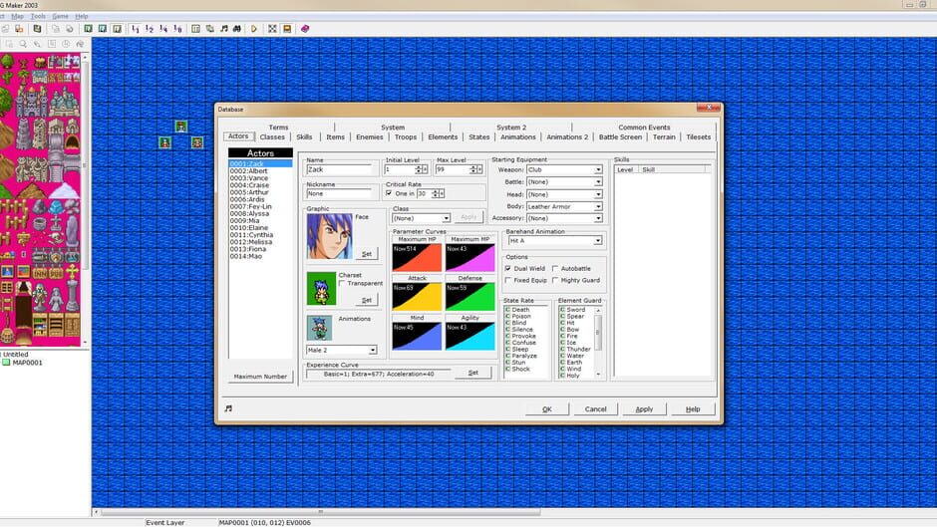Enable the Transparent charset checkbox

(342, 283)
